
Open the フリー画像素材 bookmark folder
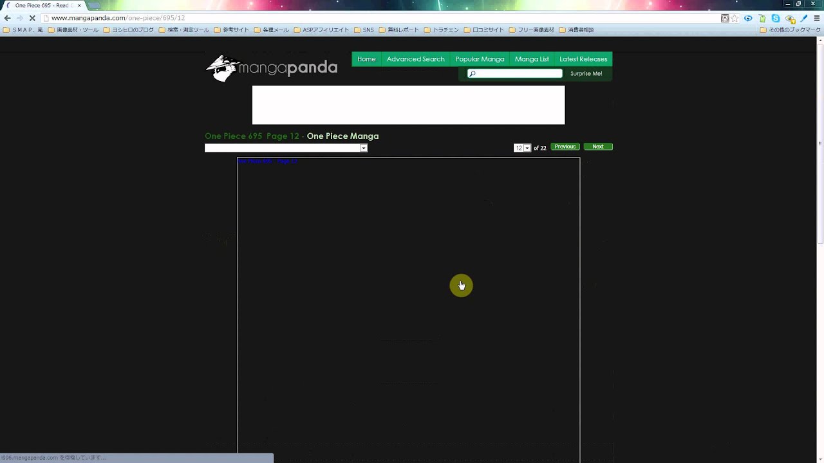(532, 30)
